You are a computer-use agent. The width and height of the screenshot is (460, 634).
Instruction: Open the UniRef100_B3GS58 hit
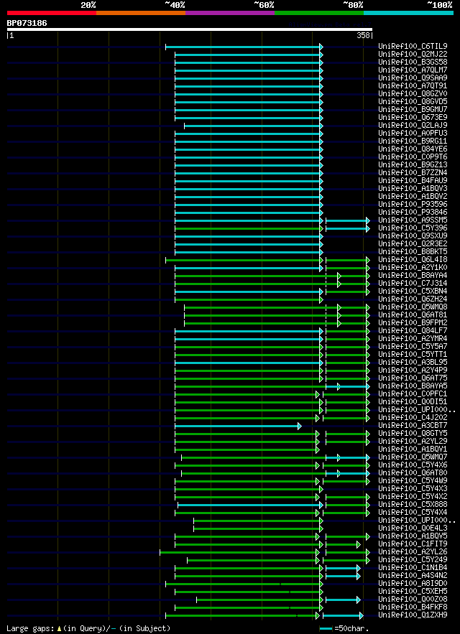click(x=413, y=62)
